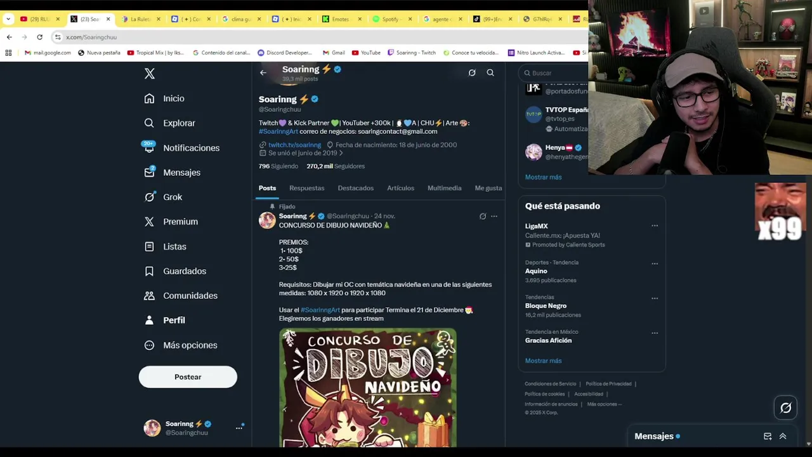Open Explorar from the sidebar

169,123
